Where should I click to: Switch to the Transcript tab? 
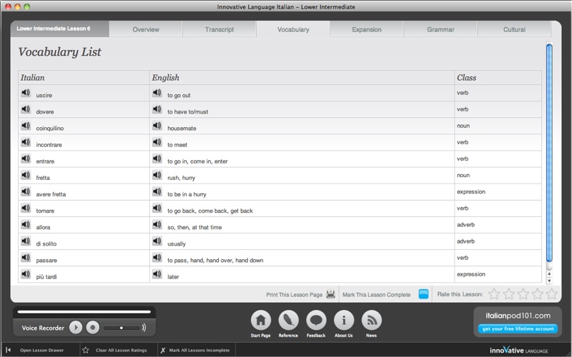[220, 29]
